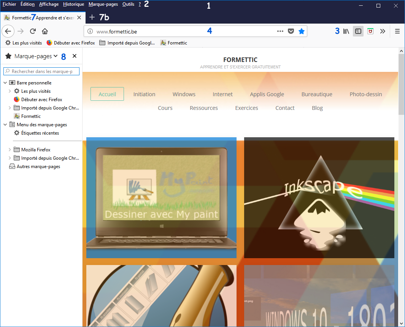Viewport: 405px width, 327px height.
Task: Click the page vertical scrollbar thumb
Action: click(x=401, y=84)
